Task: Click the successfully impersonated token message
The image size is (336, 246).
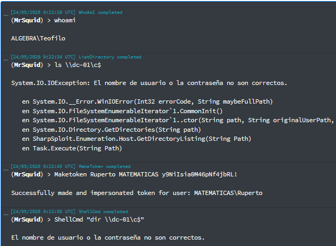Action: [x=137, y=193]
